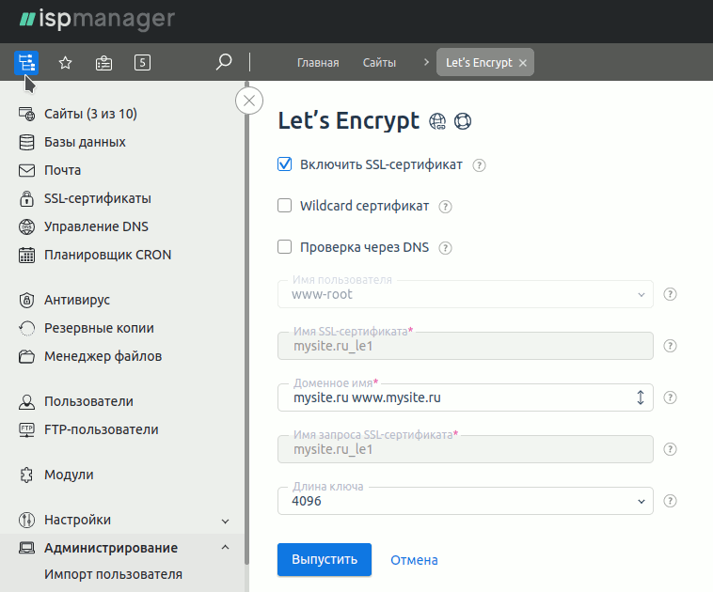
Task: Click the lifebuoy help icon beside title
Action: click(462, 121)
